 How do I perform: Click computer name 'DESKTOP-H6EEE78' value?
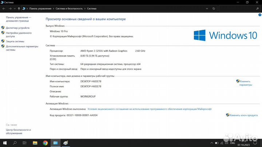pyautogui.click(x=91, y=81)
